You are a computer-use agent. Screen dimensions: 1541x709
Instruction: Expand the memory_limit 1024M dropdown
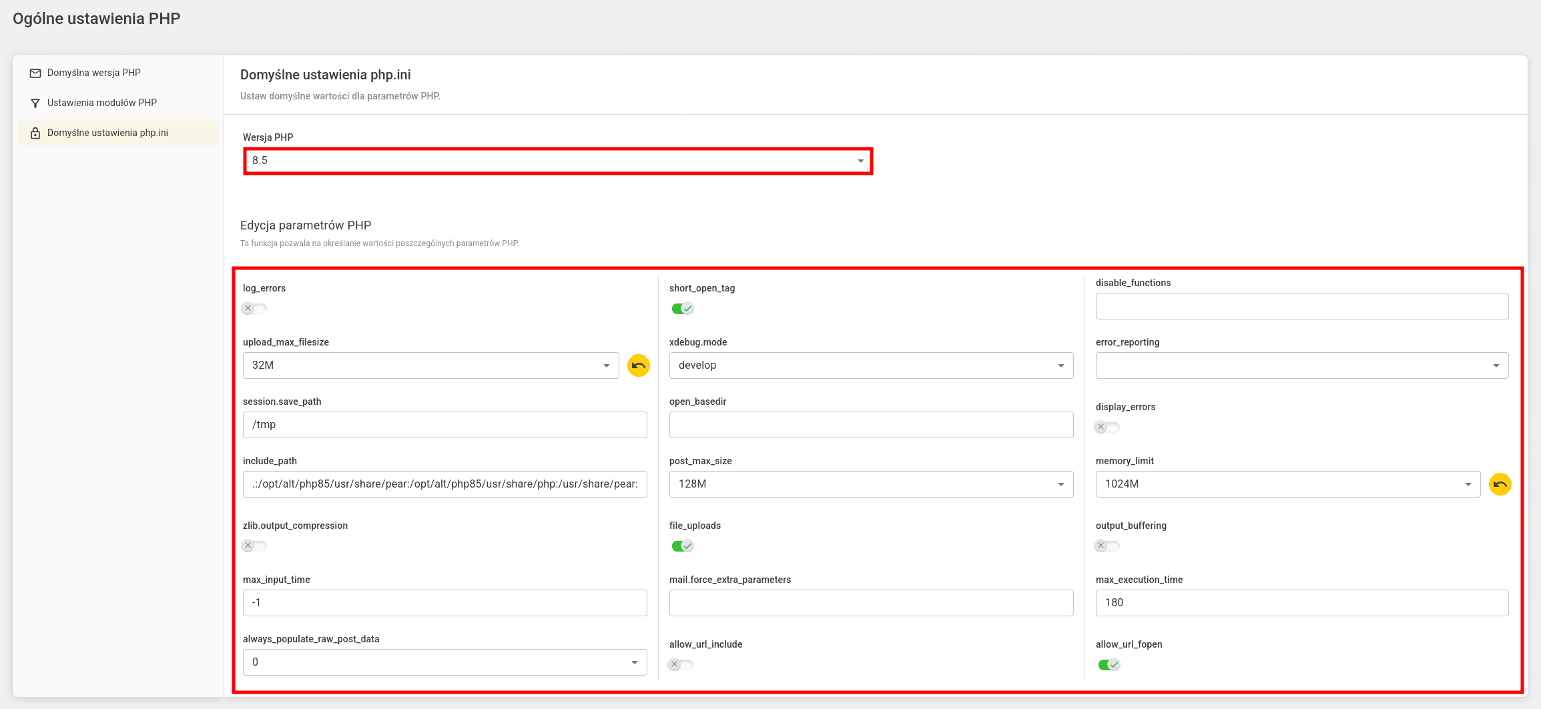[1288, 484]
